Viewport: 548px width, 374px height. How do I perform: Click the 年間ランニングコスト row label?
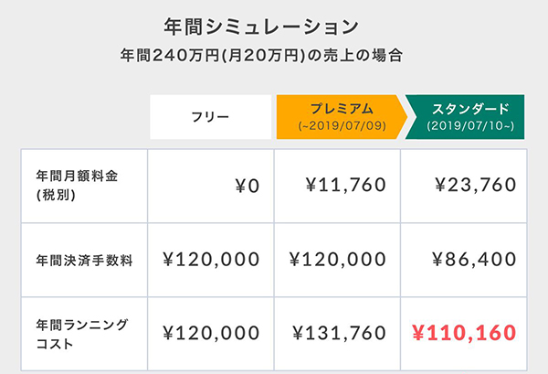[x=82, y=334]
